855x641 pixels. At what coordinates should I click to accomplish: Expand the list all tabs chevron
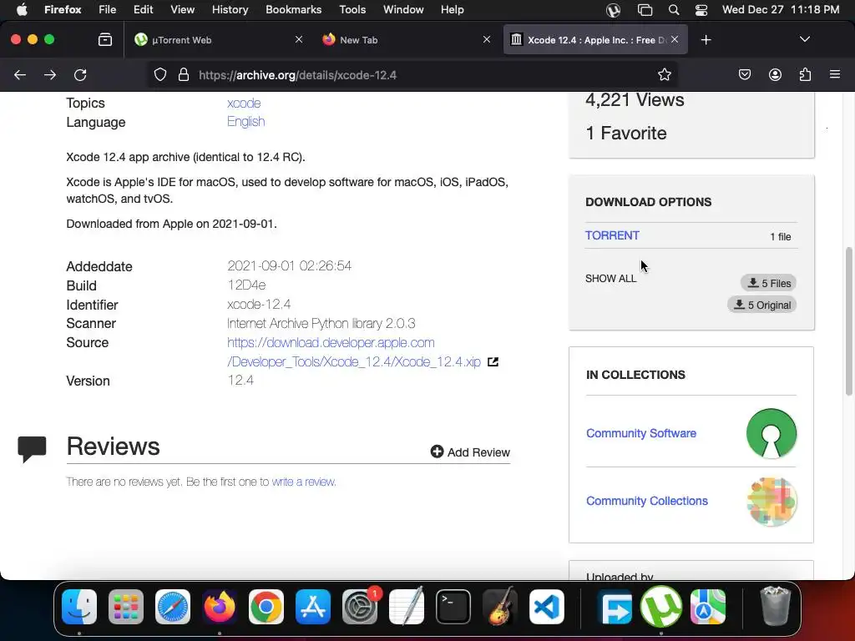tap(804, 39)
